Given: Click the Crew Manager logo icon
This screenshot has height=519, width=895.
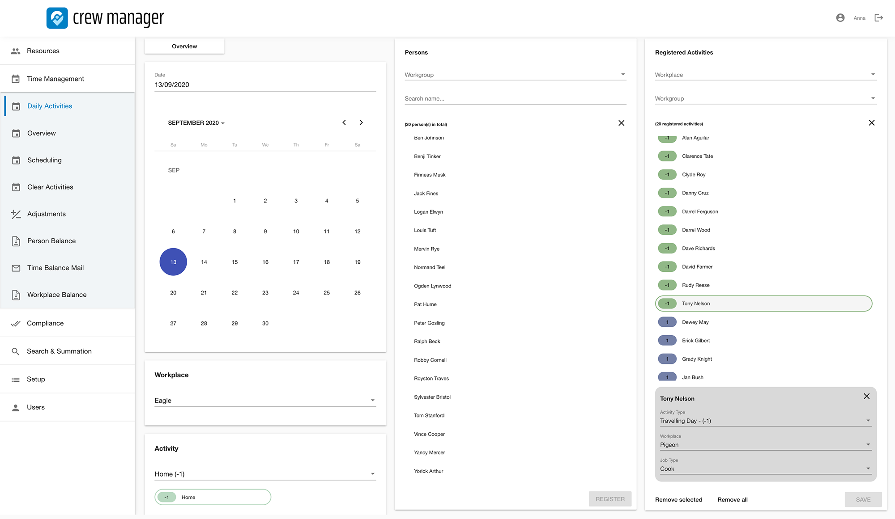Looking at the screenshot, I should (57, 18).
